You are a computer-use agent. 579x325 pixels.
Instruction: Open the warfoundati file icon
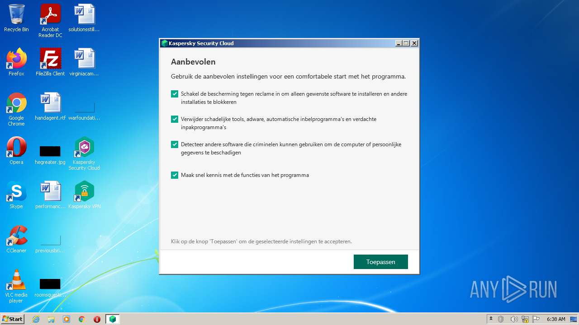click(84, 111)
